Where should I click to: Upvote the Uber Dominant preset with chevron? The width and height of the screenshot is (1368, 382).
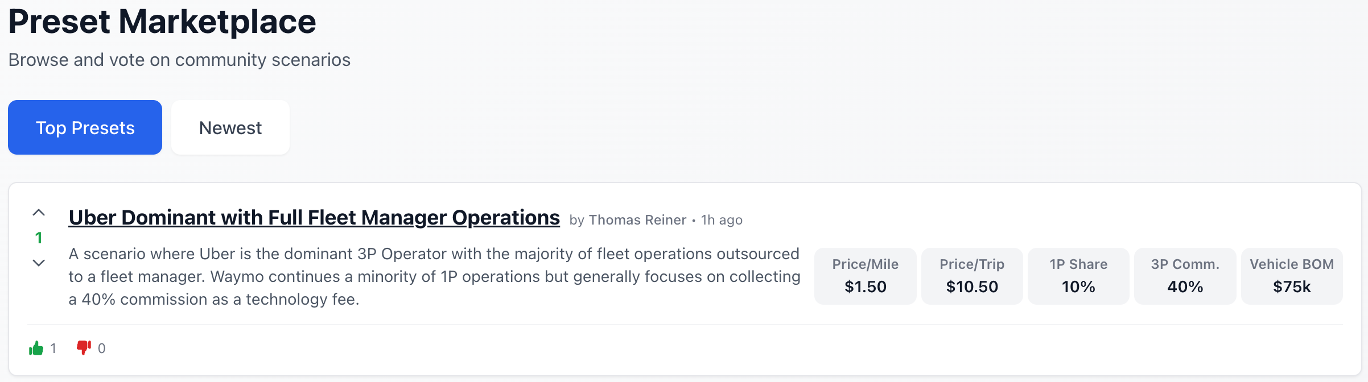click(x=39, y=213)
